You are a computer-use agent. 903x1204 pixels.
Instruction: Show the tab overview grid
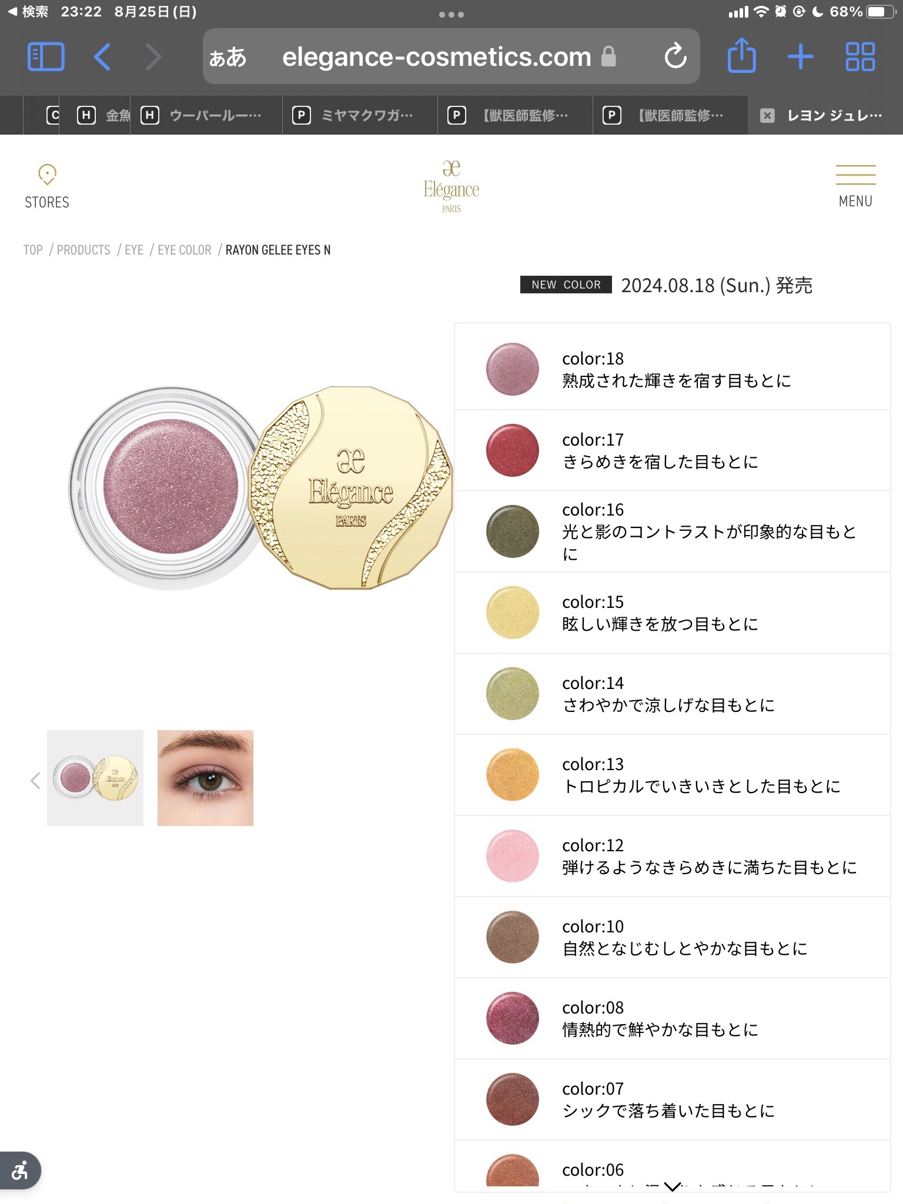point(860,57)
